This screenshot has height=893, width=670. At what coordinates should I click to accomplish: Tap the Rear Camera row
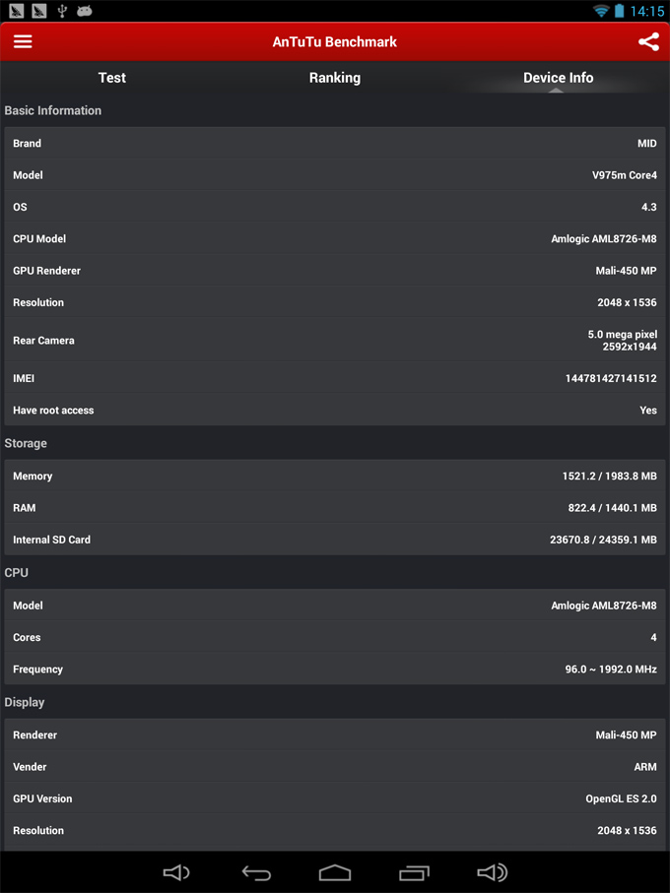point(335,340)
